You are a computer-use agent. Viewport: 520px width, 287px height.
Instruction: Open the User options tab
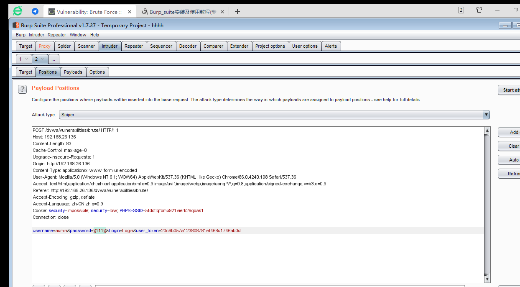(305, 46)
